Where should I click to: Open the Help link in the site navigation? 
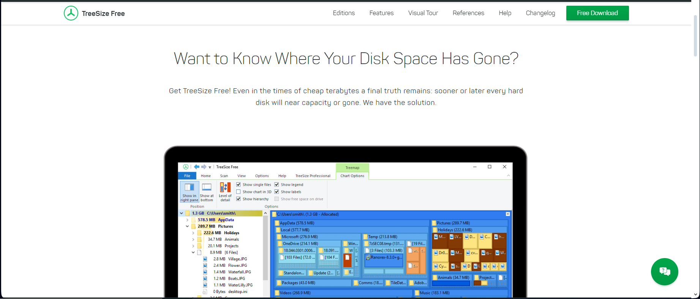click(x=505, y=13)
